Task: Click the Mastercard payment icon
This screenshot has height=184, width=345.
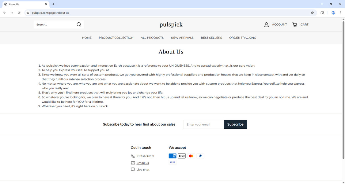Action: (191, 156)
